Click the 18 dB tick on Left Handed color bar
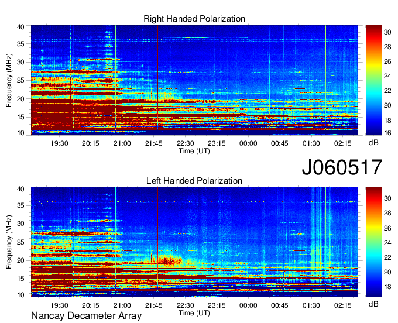Viewport: 398px width, 323px height. 387,287
